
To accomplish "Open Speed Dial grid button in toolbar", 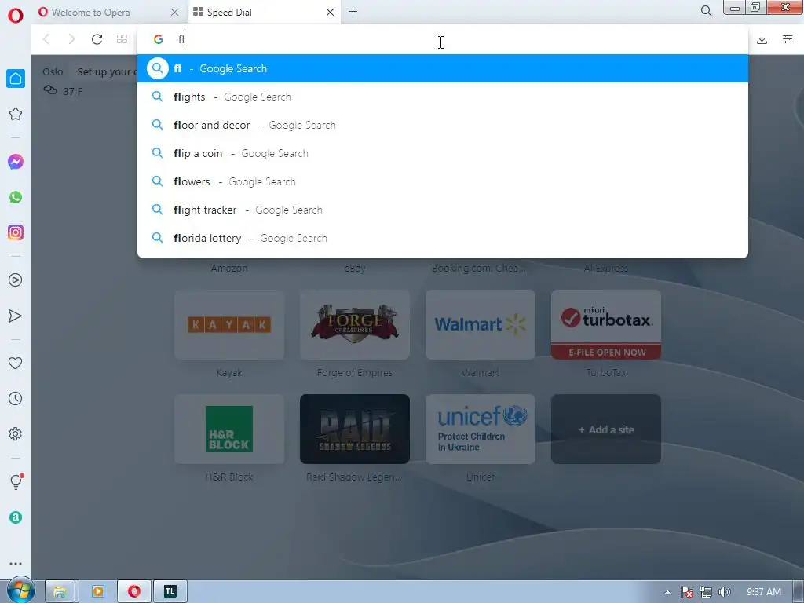I will coord(122,39).
